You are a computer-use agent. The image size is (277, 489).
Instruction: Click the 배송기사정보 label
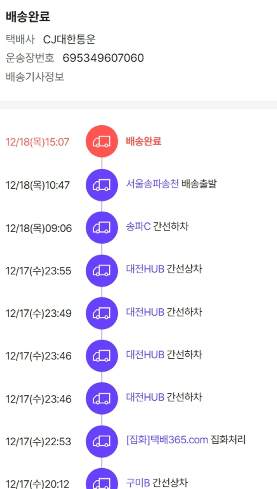tap(35, 77)
